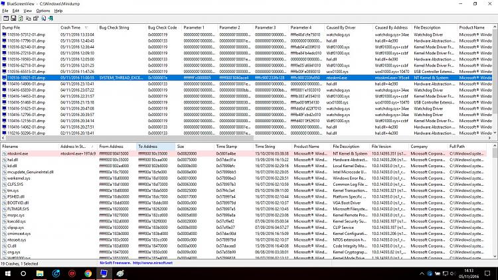Open the Properties toolbar icon
498x280 pixels.
click(36, 19)
